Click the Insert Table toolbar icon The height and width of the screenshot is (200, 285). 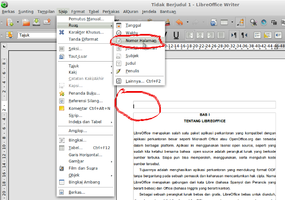point(224,22)
